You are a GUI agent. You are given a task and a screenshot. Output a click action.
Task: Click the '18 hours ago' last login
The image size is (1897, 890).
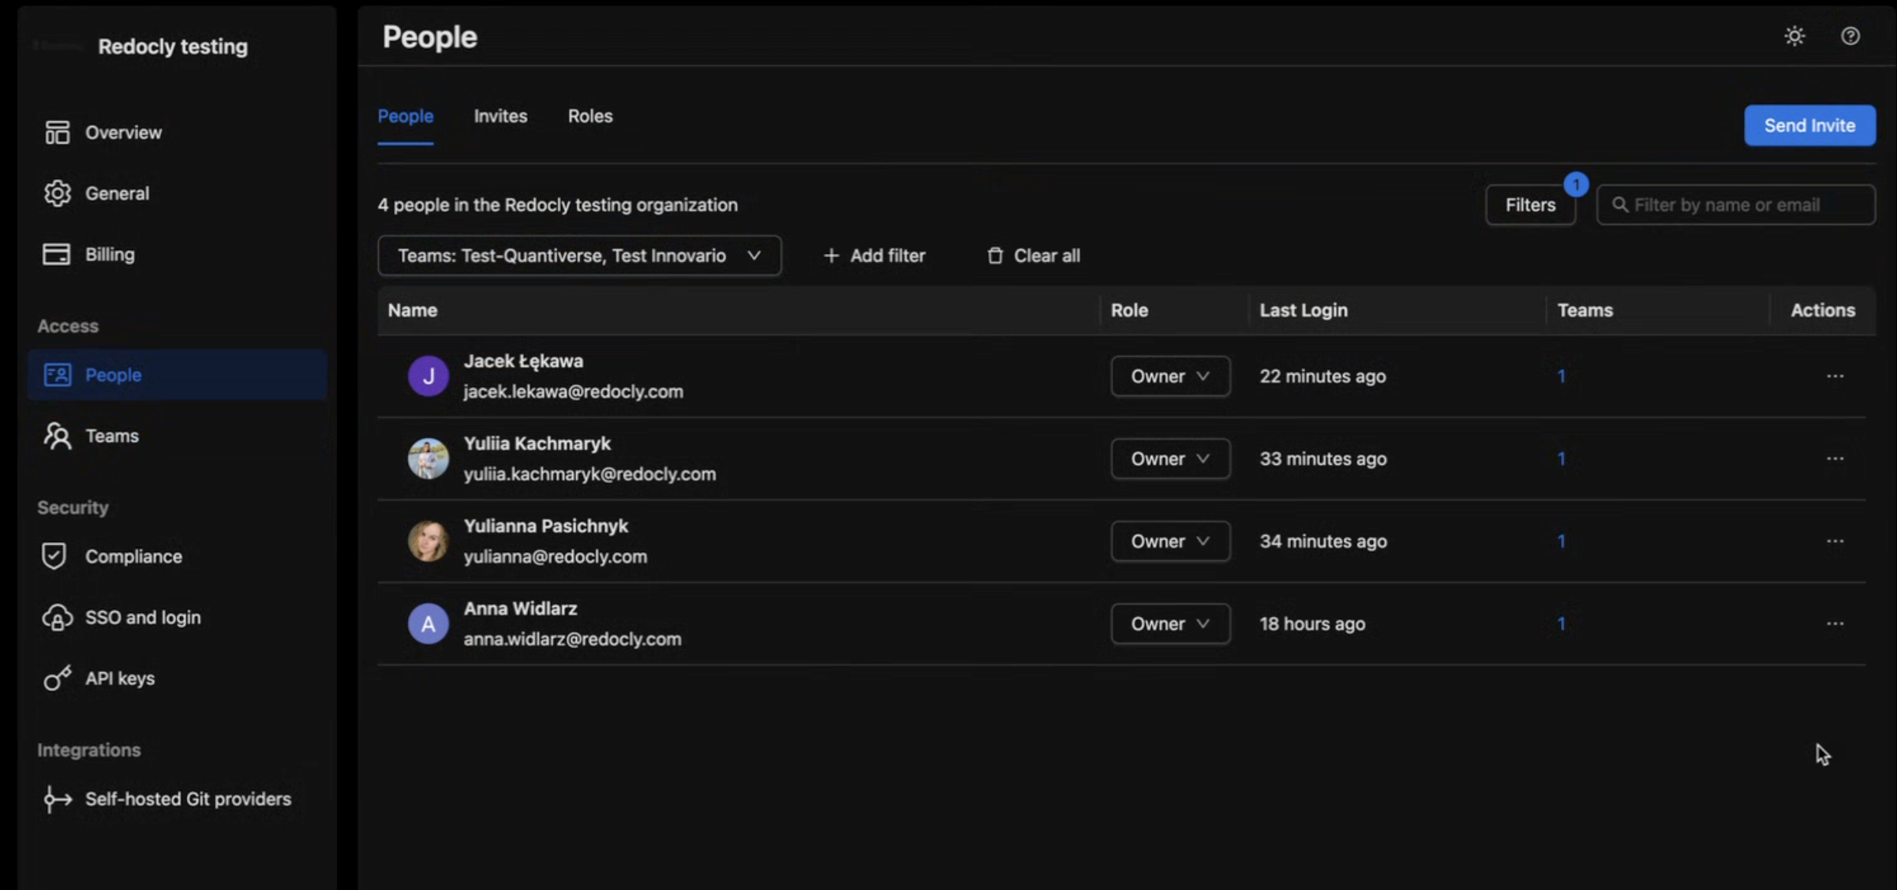(1312, 623)
